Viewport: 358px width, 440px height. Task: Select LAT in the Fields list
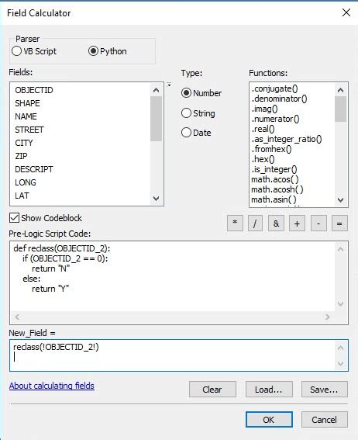click(22, 196)
